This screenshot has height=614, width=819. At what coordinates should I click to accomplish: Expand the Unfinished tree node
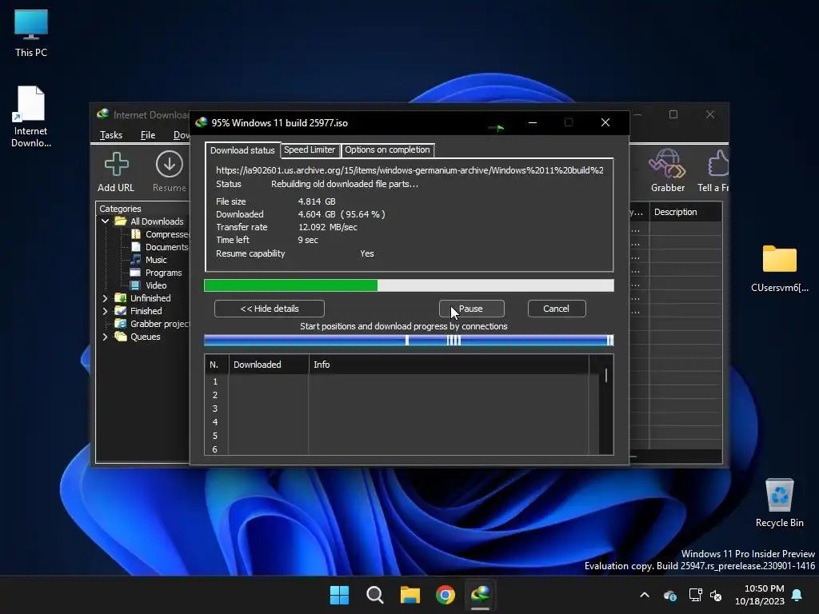[105, 298]
